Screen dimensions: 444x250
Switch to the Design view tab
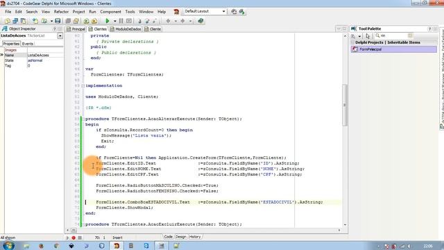(x=180, y=237)
